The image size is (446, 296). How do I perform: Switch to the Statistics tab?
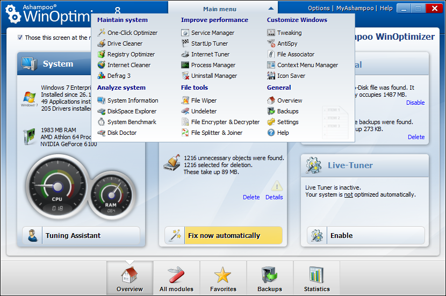coord(316,278)
